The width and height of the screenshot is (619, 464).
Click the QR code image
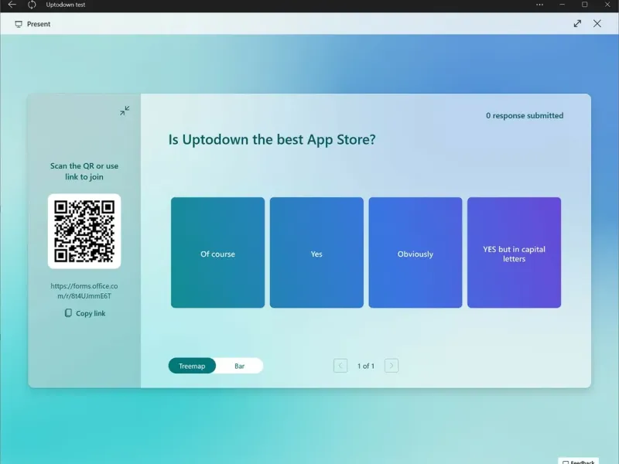(84, 231)
